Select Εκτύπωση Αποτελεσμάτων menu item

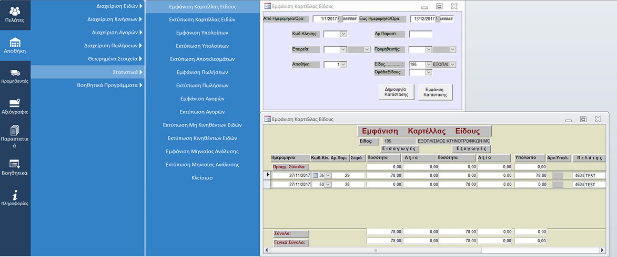203,59
